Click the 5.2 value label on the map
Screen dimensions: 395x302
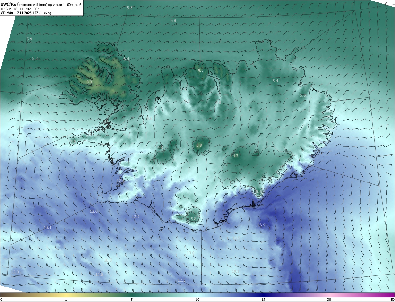pyautogui.click(x=35, y=58)
